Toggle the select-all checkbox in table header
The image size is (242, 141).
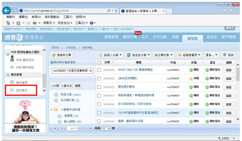tap(99, 63)
